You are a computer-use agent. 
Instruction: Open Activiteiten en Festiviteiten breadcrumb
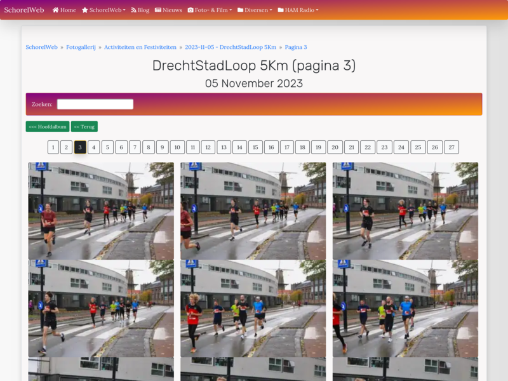point(140,47)
